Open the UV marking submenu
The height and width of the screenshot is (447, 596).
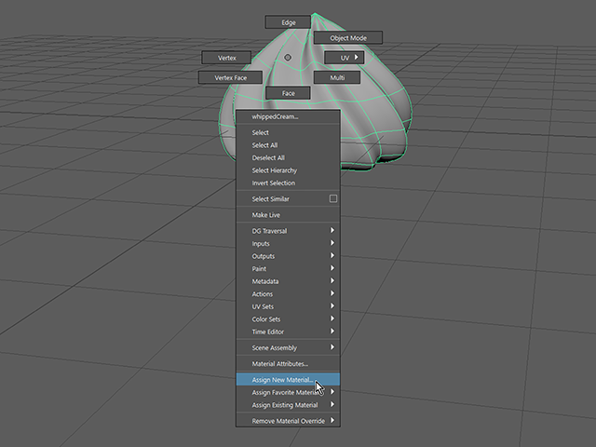[345, 58]
